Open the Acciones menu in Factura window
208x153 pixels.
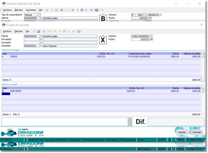tap(31, 10)
